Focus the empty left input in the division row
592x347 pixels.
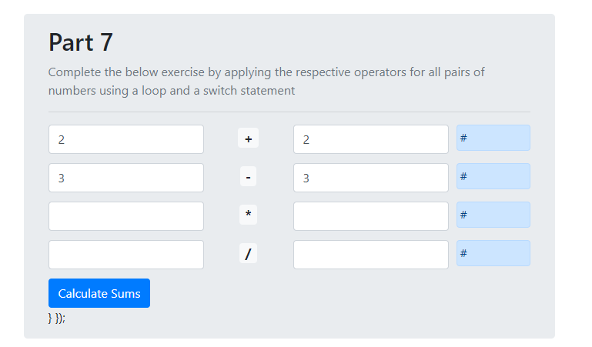(x=126, y=255)
